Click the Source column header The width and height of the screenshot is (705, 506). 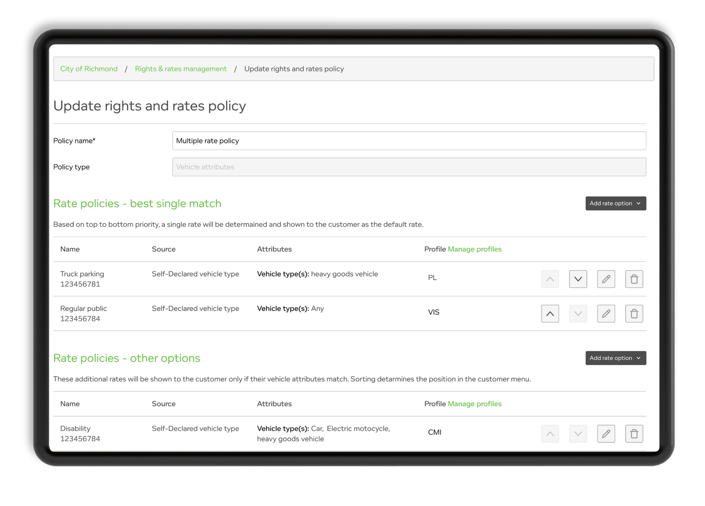click(x=164, y=249)
